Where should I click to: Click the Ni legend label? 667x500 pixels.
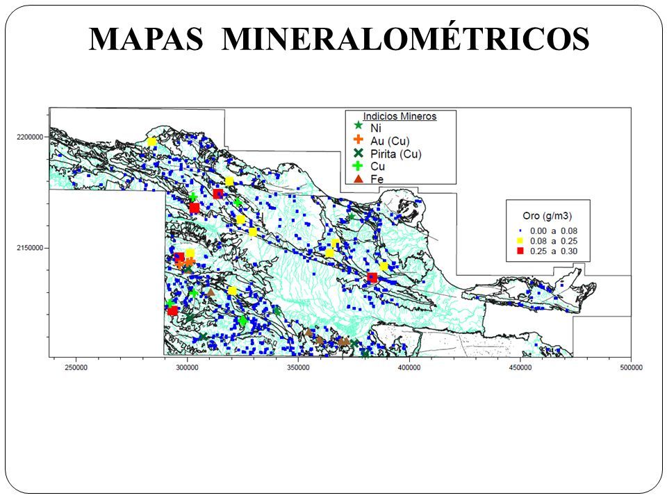click(x=376, y=128)
